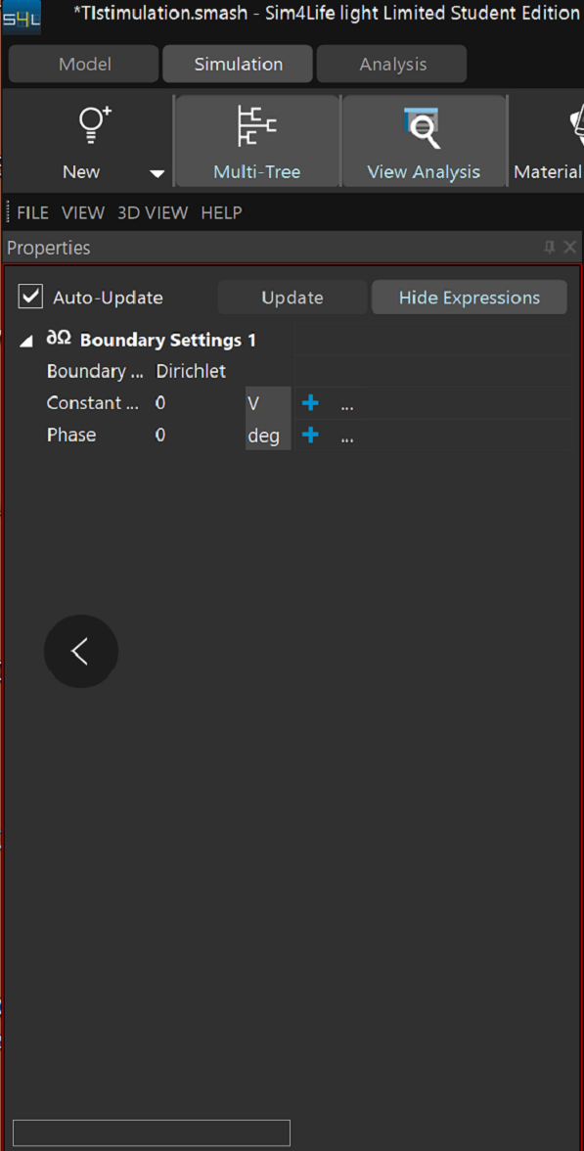Click the Materials toolbar icon
The width and height of the screenshot is (584, 1151).
[x=577, y=125]
